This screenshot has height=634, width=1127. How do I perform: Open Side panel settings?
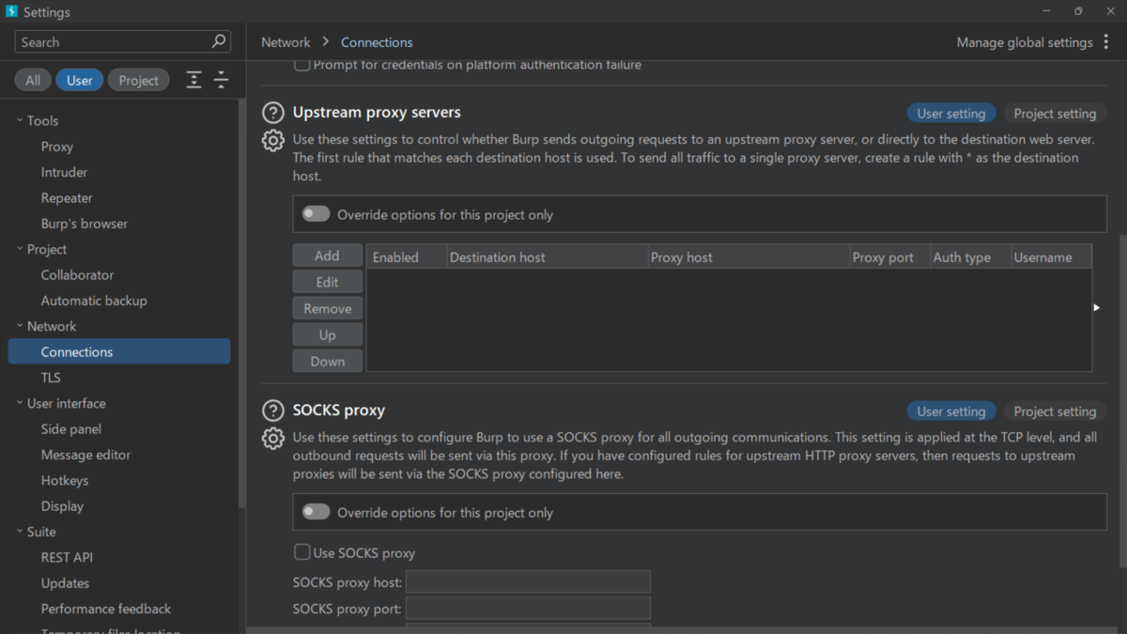(x=71, y=429)
